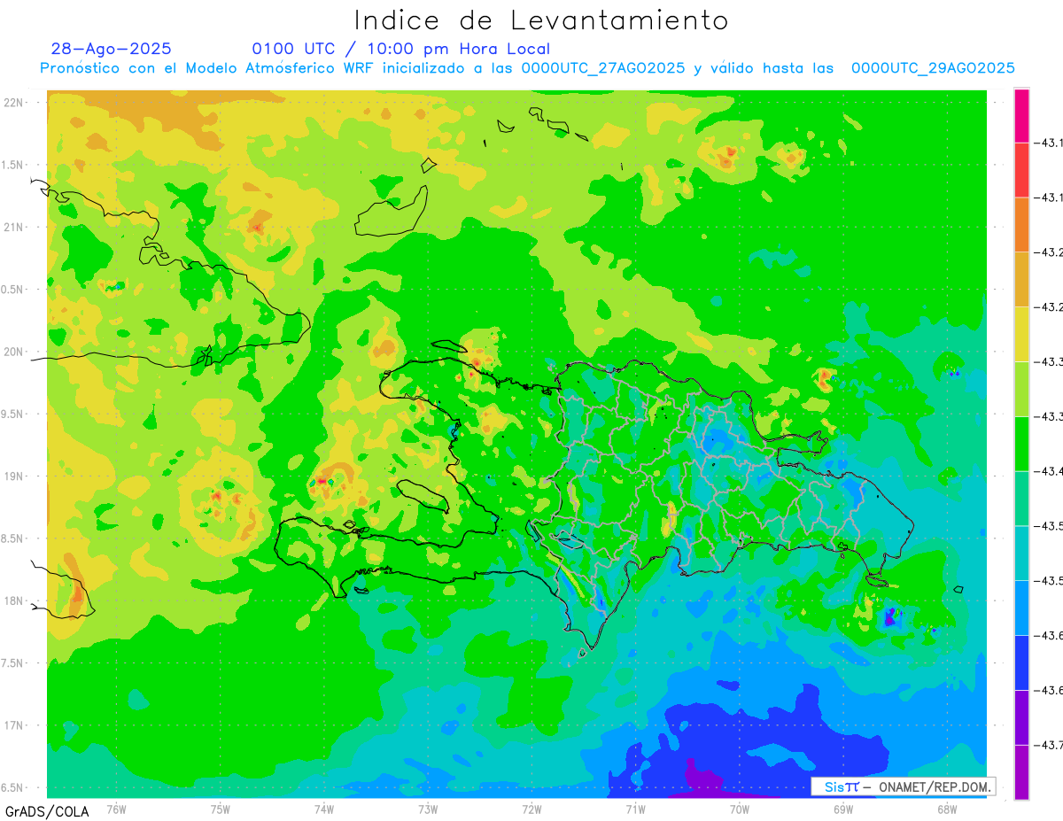This screenshot has width=1063, height=821.
Task: Select the red swatch in the color bar
Action: pos(1021,170)
